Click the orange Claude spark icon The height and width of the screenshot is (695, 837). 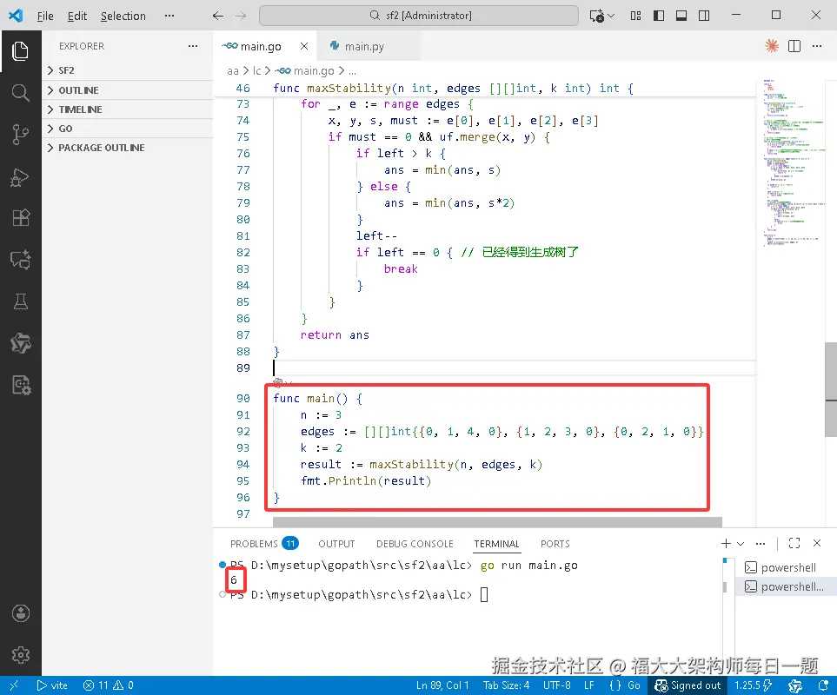coord(771,46)
